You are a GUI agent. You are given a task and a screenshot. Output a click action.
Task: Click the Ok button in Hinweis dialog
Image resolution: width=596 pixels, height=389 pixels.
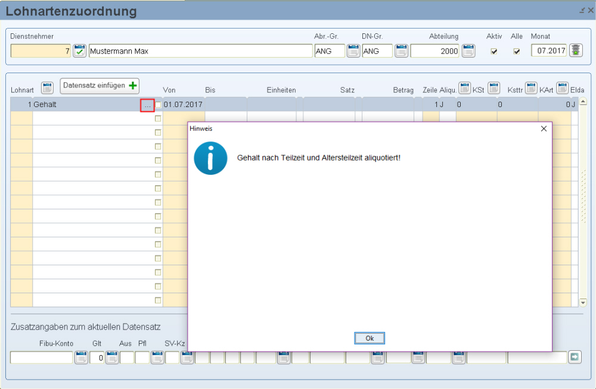[x=370, y=338]
